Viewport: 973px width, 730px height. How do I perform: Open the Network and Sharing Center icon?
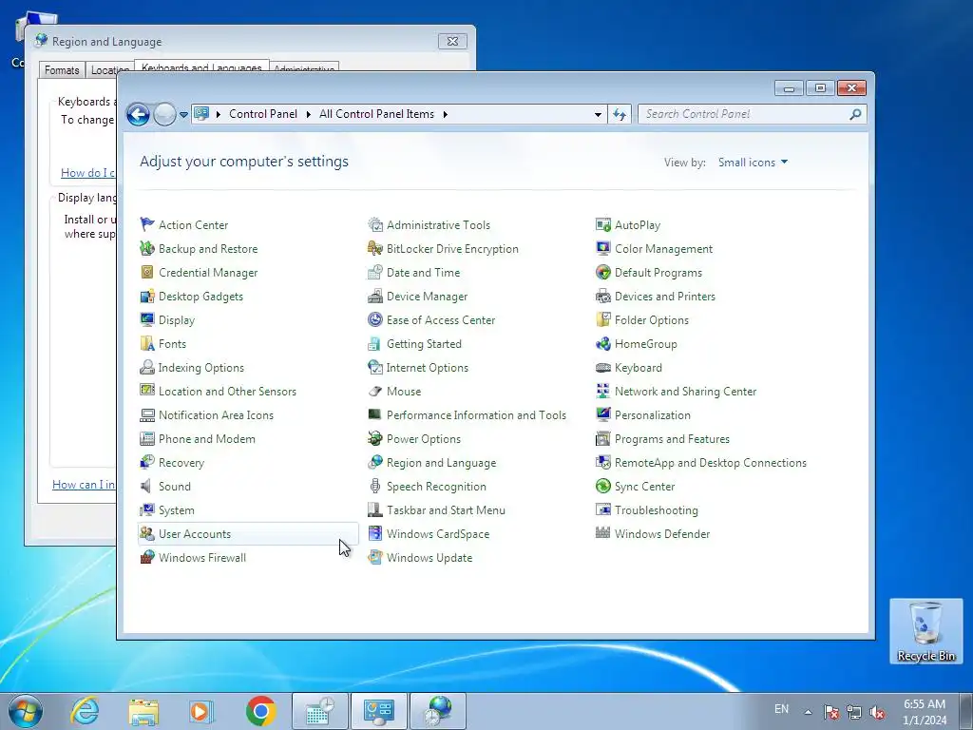click(x=603, y=391)
